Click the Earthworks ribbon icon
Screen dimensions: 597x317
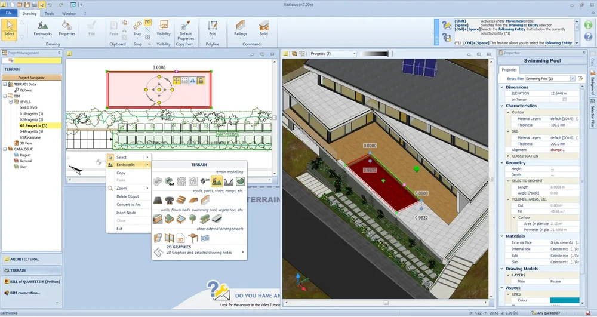click(x=42, y=26)
